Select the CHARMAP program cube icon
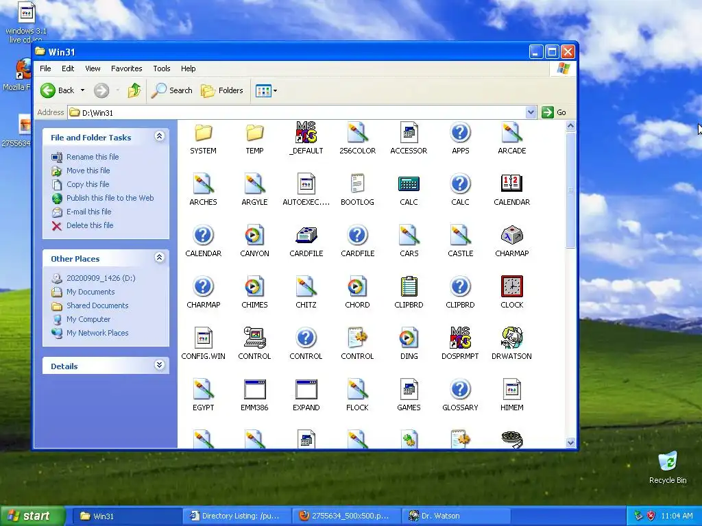Screen dimensions: 702x526 point(511,236)
